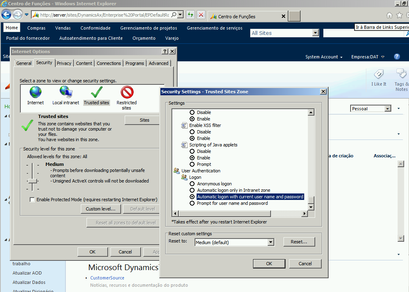
Task: Open the browser Home icon
Action: click(x=389, y=15)
